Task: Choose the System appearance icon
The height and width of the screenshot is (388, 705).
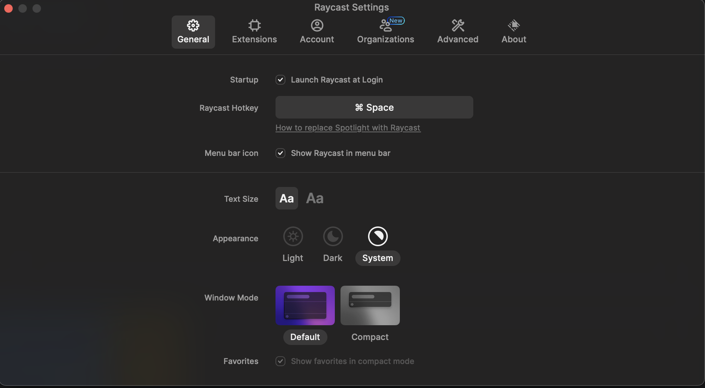Action: coord(378,236)
